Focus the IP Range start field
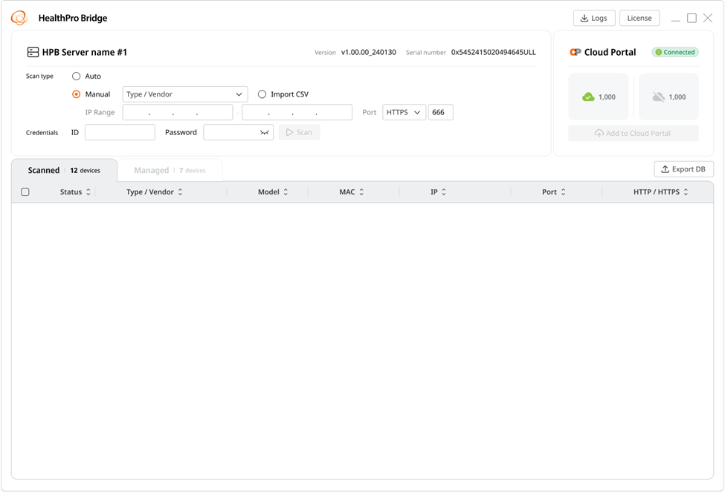725x493 pixels. click(x=178, y=112)
